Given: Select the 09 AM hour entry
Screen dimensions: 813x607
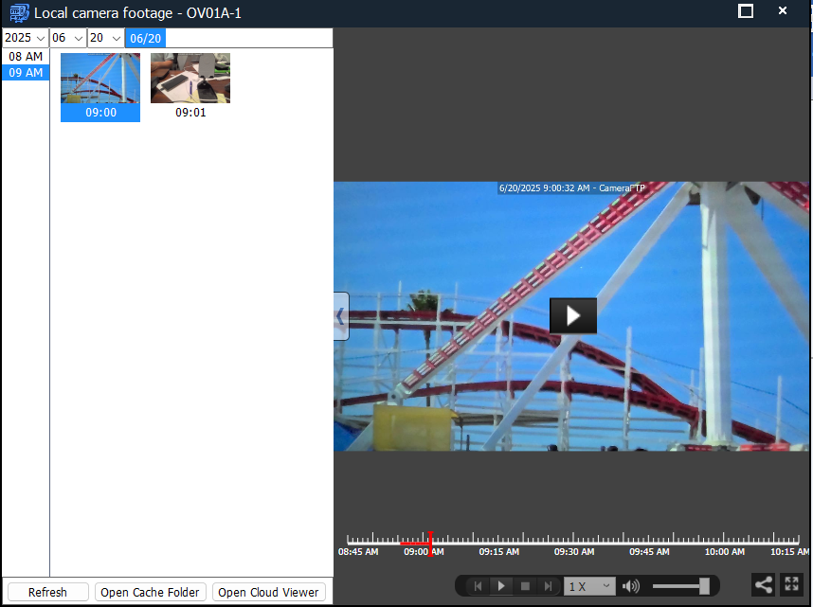Looking at the screenshot, I should click(x=26, y=73).
